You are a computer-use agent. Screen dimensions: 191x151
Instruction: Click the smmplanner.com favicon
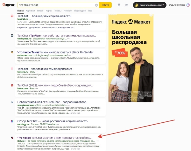12,102
